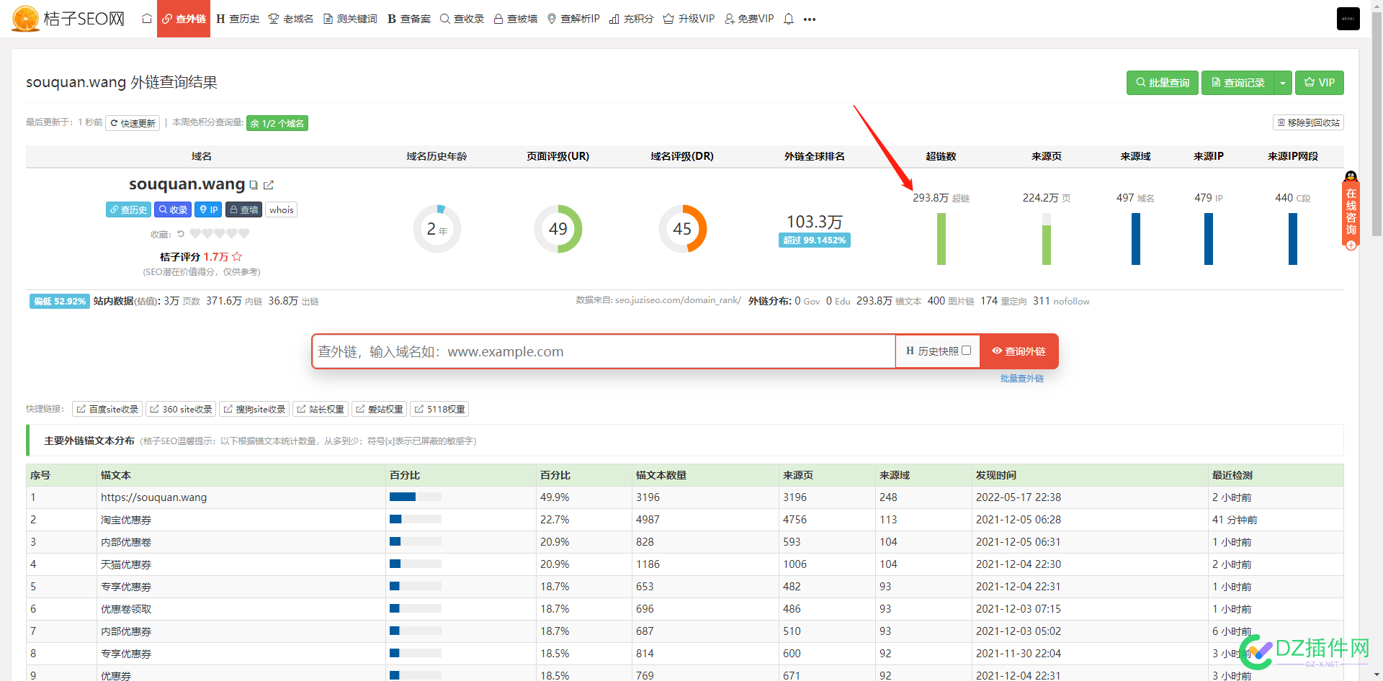The width and height of the screenshot is (1383, 681).
Task: Click the 查墙 dark tag button
Action: (x=243, y=209)
